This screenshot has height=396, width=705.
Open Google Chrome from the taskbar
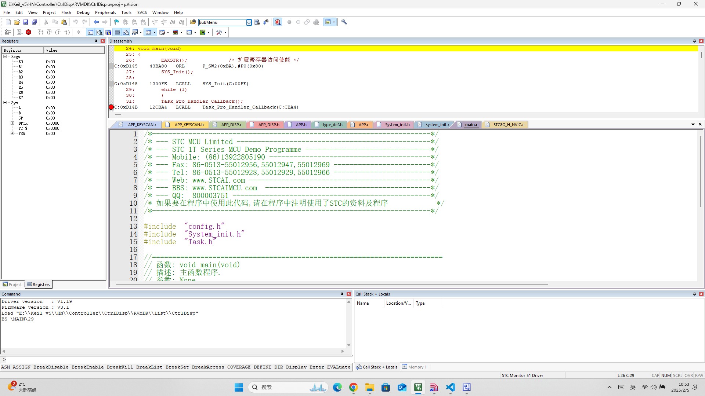(353, 387)
